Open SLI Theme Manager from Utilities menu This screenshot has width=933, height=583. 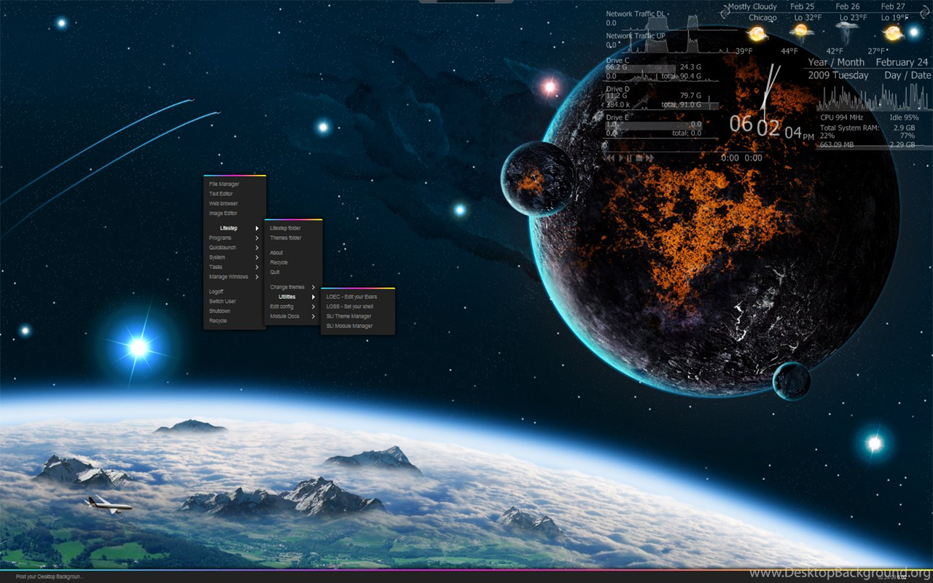coord(349,316)
